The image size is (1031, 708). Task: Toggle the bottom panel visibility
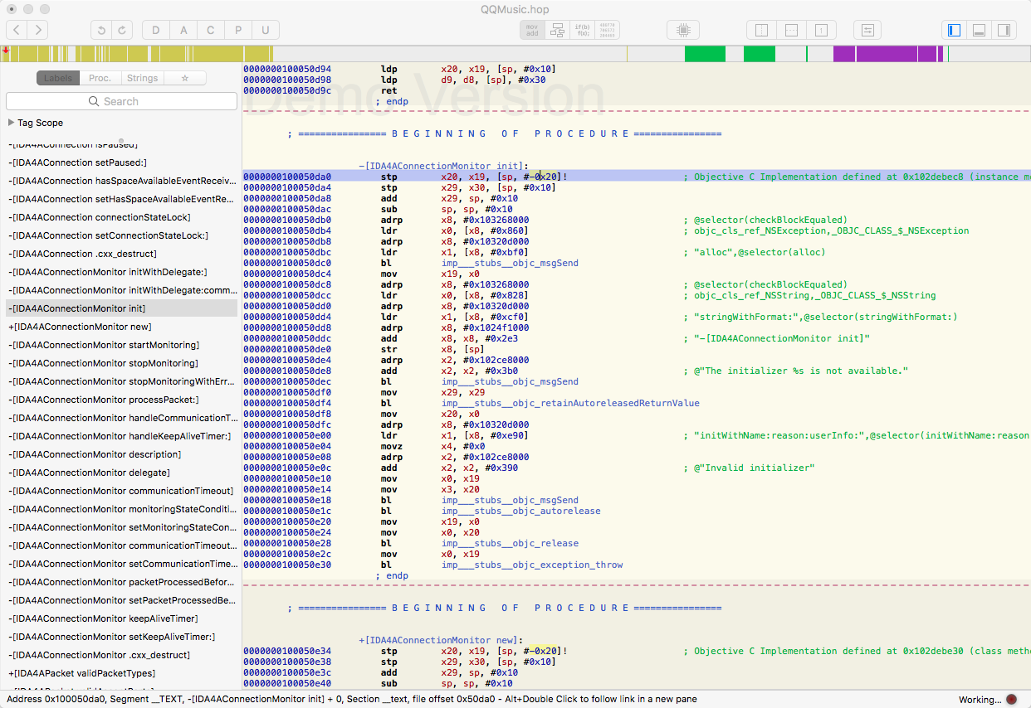pos(980,31)
